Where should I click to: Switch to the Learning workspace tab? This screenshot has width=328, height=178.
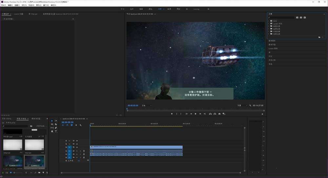[196, 9]
